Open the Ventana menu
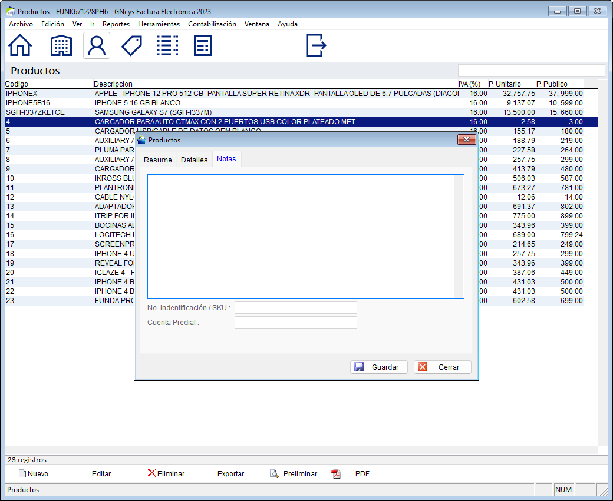 [257, 24]
